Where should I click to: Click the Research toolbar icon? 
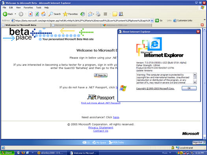(x=121, y=14)
